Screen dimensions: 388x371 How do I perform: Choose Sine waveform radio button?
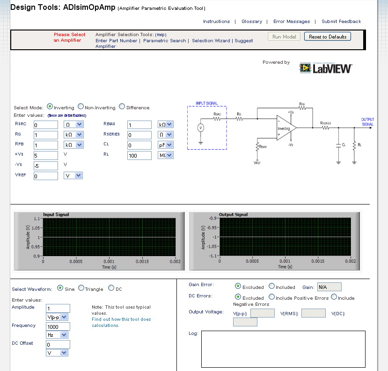(60, 288)
